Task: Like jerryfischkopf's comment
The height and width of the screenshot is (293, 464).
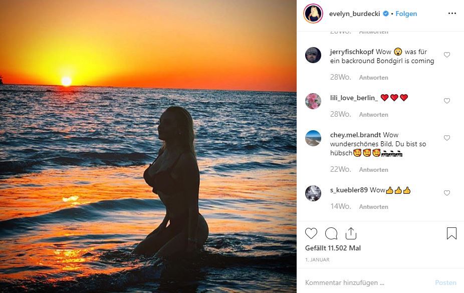Action: point(447,55)
